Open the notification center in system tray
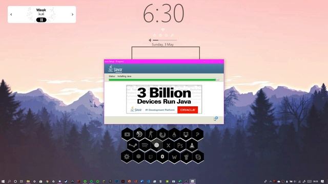Screen dimensions: 328x184 (322, 181)
